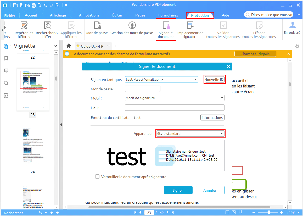303x216 pixels.
Task: Open the Apparence Style standard dropdown
Action: click(x=190, y=134)
